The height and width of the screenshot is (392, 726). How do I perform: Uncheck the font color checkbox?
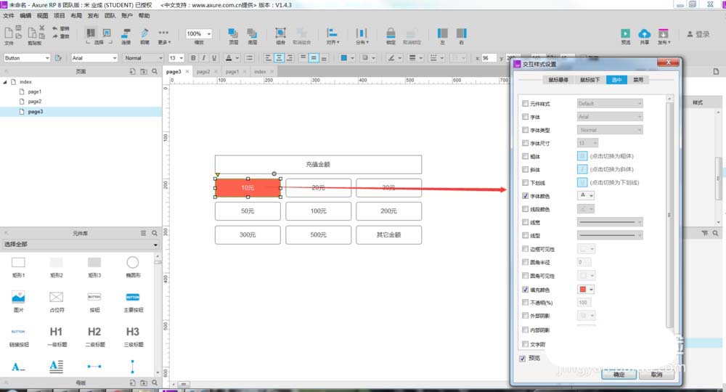click(525, 196)
